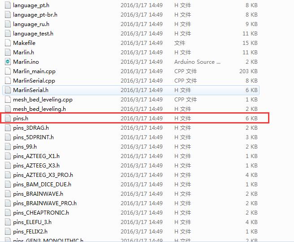Click the icon beside pins_FELIX2.h
Screen dimensions: 294x242
[8, 232]
